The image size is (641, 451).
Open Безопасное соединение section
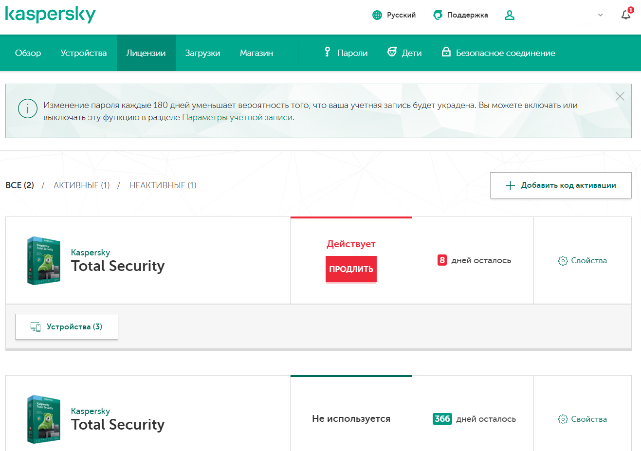click(x=498, y=53)
